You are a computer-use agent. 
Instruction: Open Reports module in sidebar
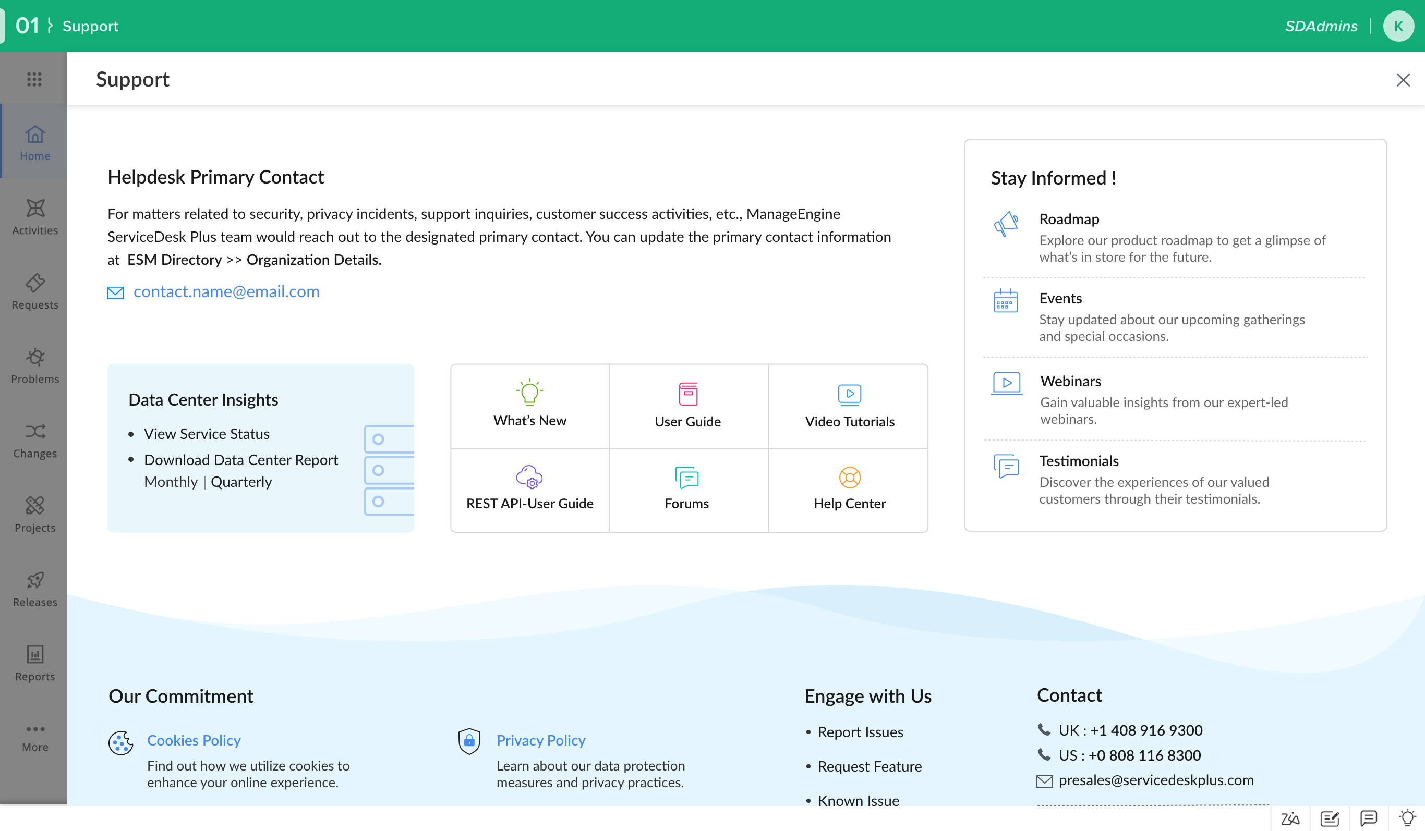pyautogui.click(x=34, y=664)
